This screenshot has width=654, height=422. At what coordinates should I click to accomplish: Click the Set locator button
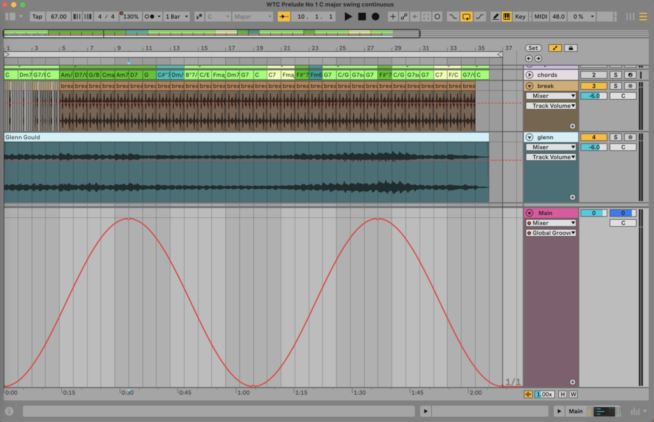coord(533,48)
